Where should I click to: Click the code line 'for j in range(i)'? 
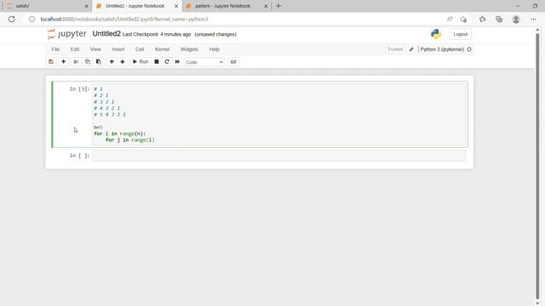pos(130,139)
